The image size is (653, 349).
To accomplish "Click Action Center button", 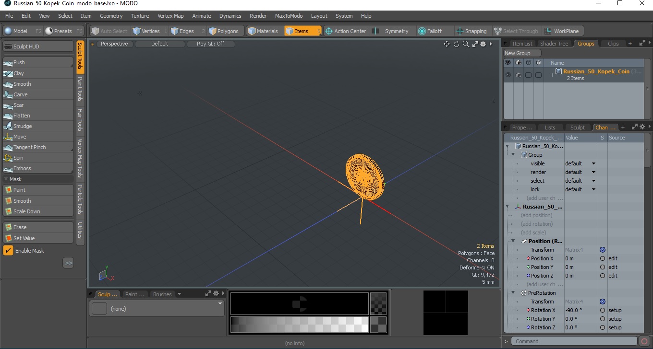I will (345, 31).
